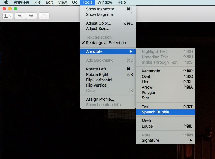The height and width of the screenshot is (159, 215).
Task: Click the Share toolbar icon
Action: (x=44, y=16)
